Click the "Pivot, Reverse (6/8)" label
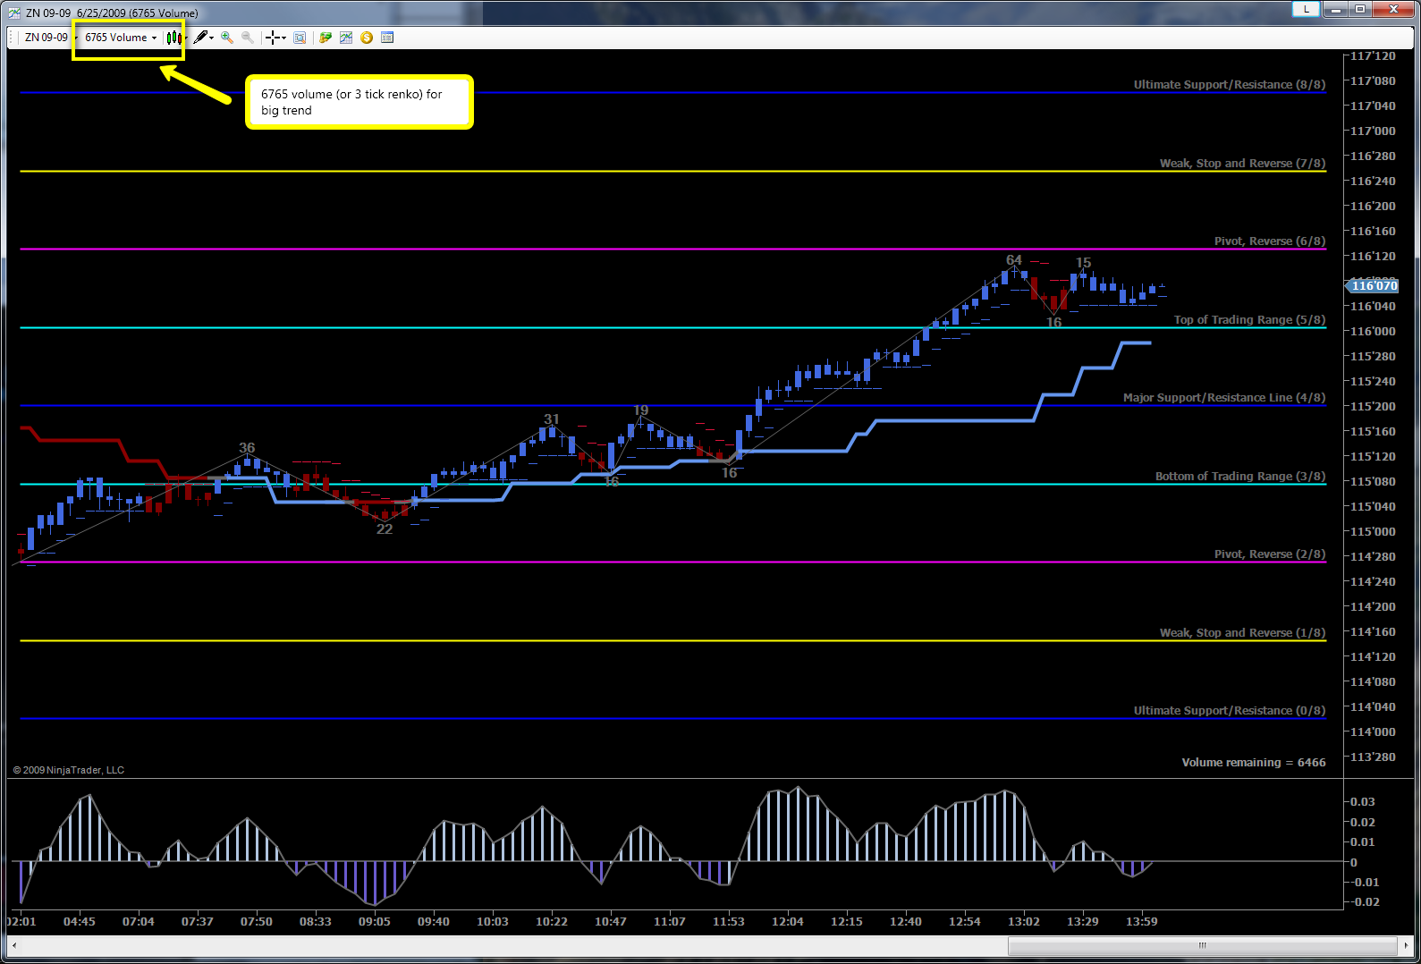This screenshot has height=964, width=1421. 1270,241
